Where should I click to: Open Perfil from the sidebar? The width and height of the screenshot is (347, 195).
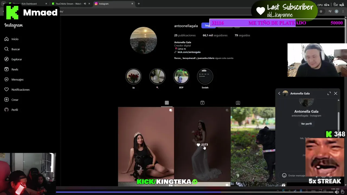pos(11,110)
